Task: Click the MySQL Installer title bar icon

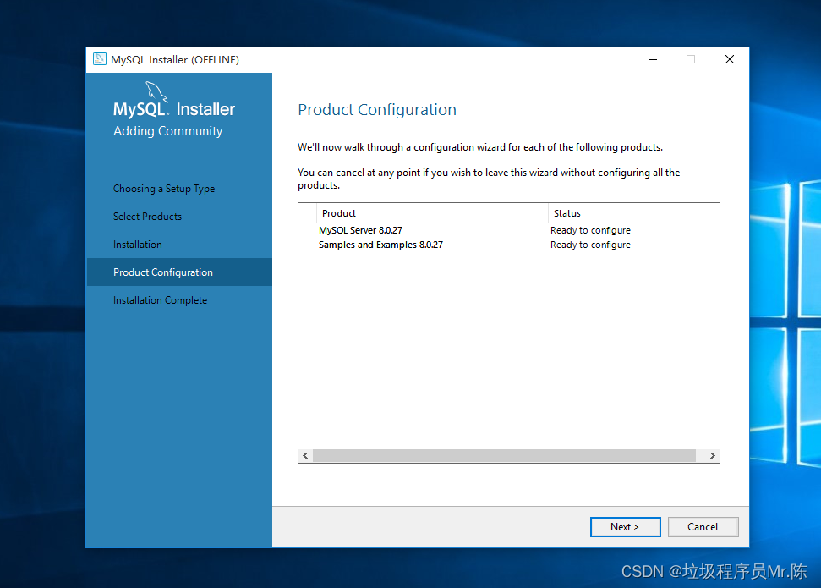Action: pos(100,59)
